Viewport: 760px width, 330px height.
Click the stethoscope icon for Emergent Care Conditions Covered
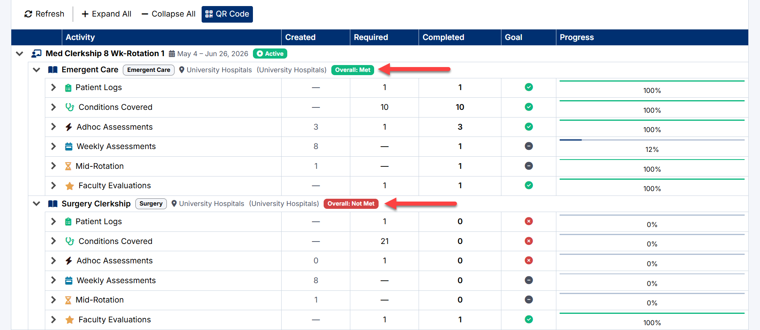click(x=69, y=107)
